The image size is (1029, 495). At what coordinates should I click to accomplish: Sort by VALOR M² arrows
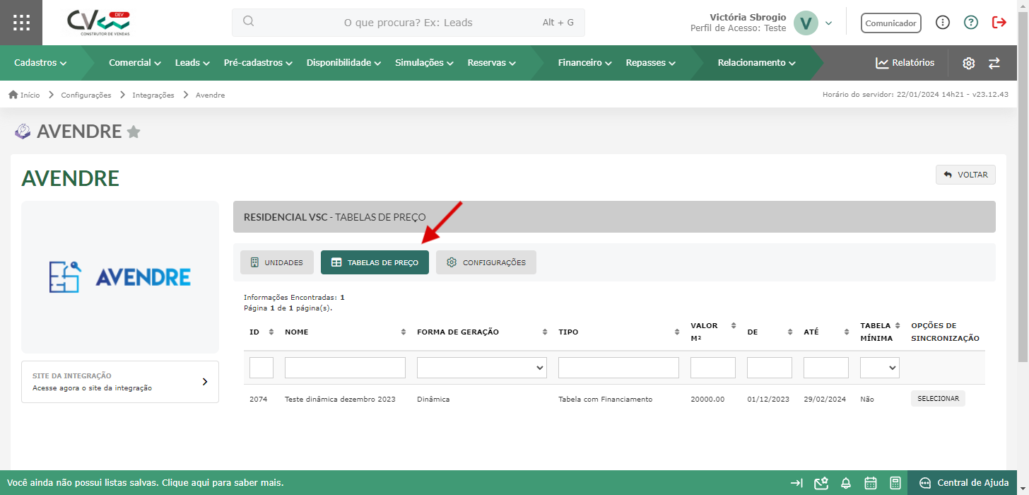tap(734, 326)
